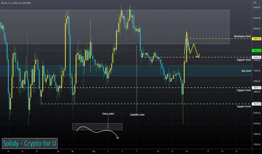Viewport: 262px width, 154px height.
Task: Select 'Support level' label under the 18878.10 line
Action: coord(244,90)
